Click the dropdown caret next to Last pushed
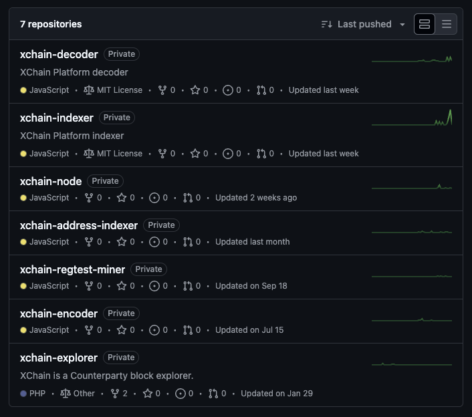This screenshot has width=472, height=417. coord(402,24)
